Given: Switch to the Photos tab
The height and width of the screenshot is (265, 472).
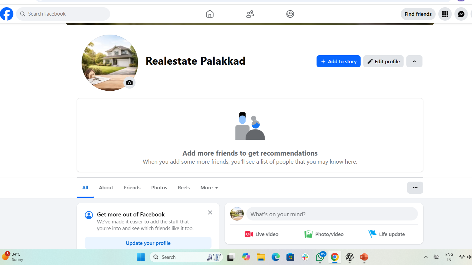Looking at the screenshot, I should pyautogui.click(x=159, y=188).
